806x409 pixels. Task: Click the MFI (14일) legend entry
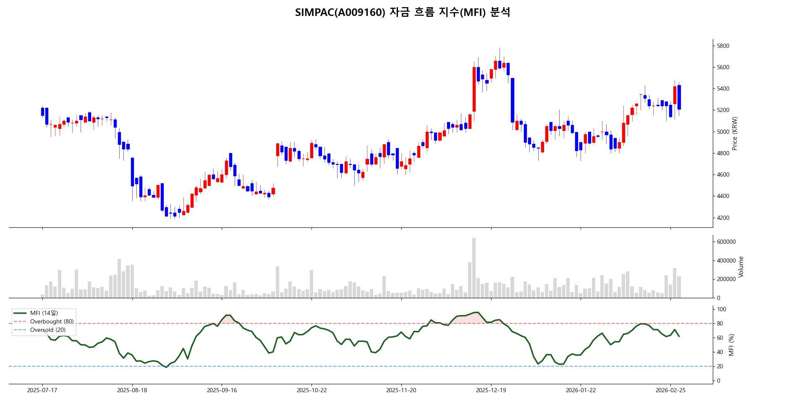(x=36, y=313)
